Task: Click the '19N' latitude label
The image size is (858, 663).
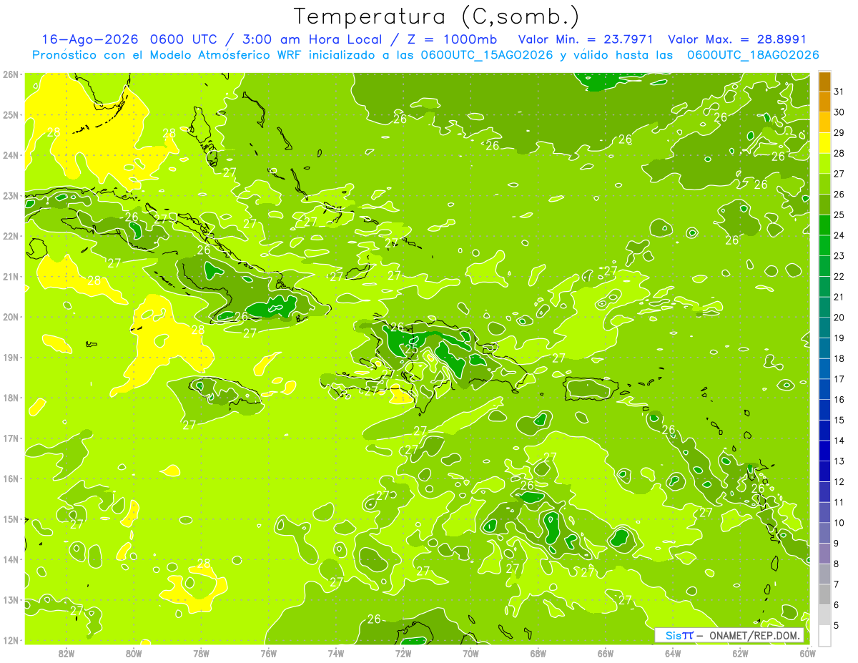Action: pos(10,358)
